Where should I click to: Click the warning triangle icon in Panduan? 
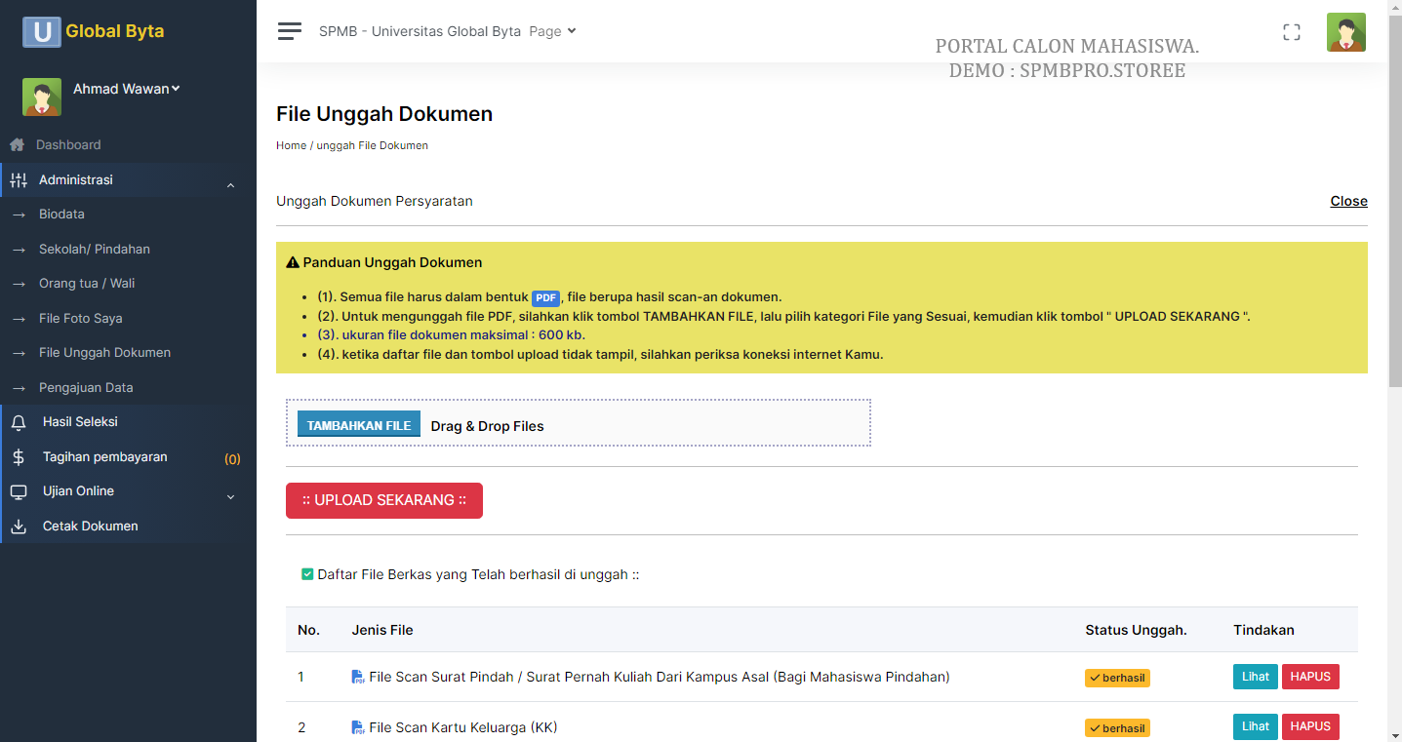coord(292,263)
